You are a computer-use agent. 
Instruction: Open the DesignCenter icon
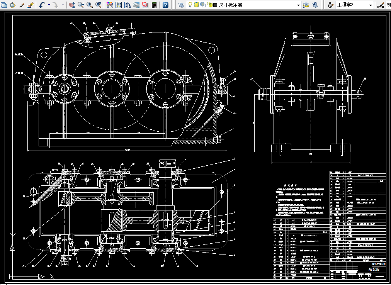tap(119, 5)
